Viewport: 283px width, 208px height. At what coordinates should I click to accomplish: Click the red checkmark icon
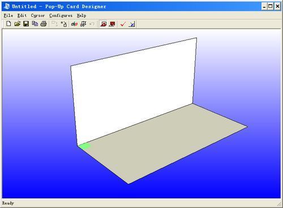pos(123,24)
